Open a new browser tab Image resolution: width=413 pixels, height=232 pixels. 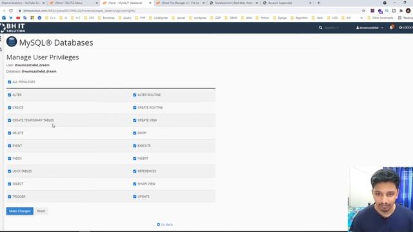click(x=318, y=3)
